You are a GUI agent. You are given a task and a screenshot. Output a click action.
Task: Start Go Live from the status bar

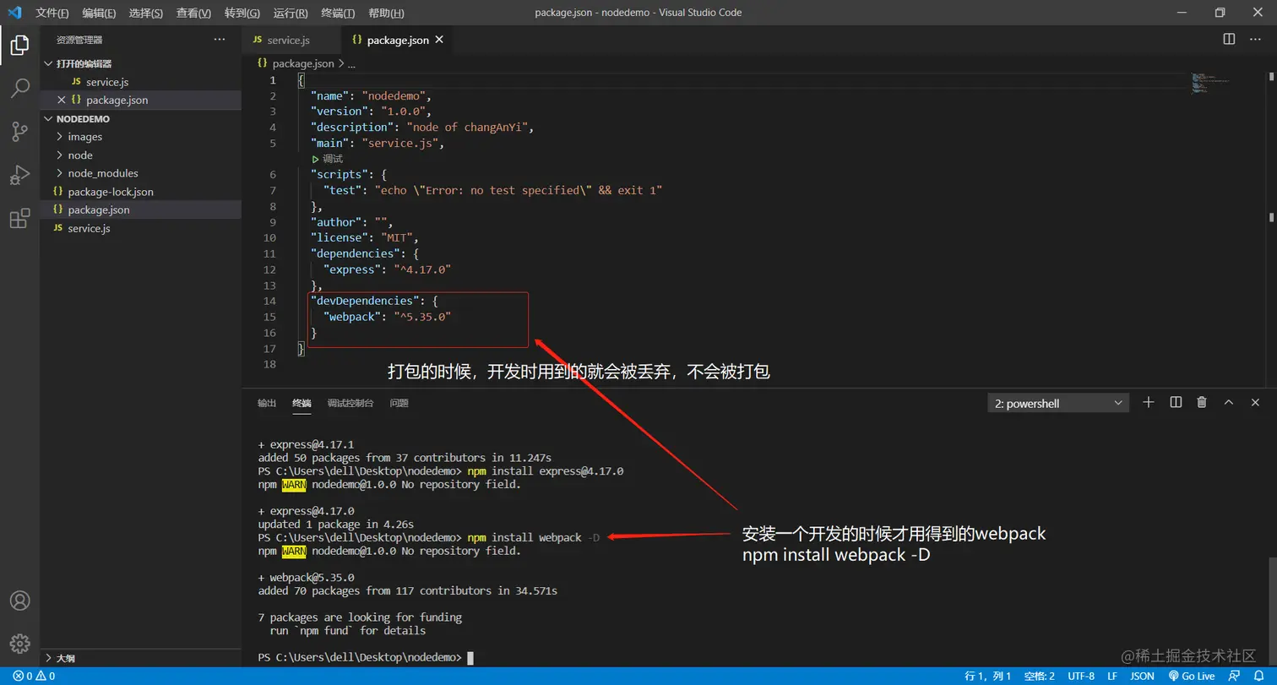tap(1191, 676)
